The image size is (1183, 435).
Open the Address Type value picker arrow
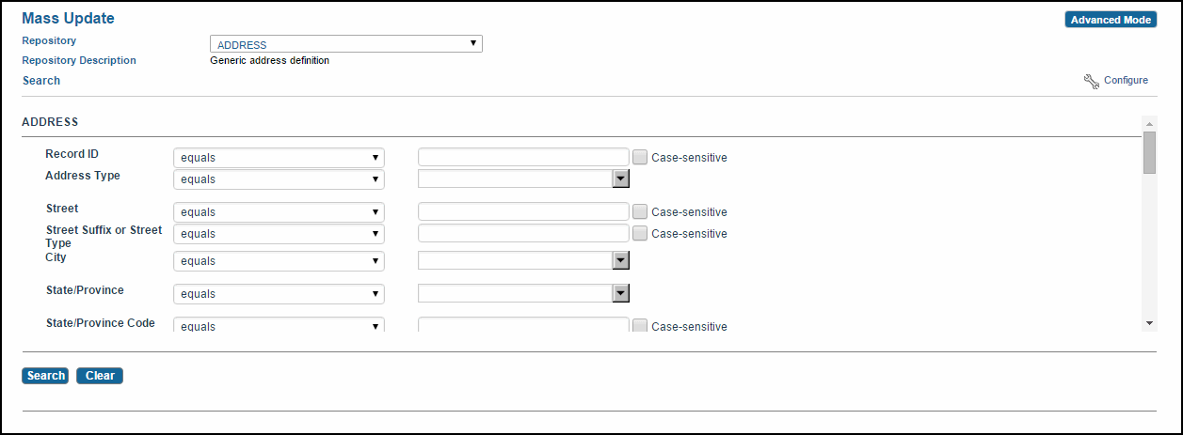pos(620,179)
